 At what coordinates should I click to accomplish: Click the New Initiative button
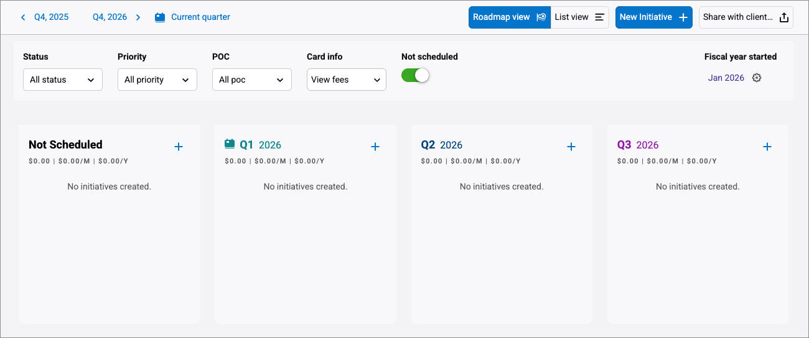pyautogui.click(x=653, y=17)
